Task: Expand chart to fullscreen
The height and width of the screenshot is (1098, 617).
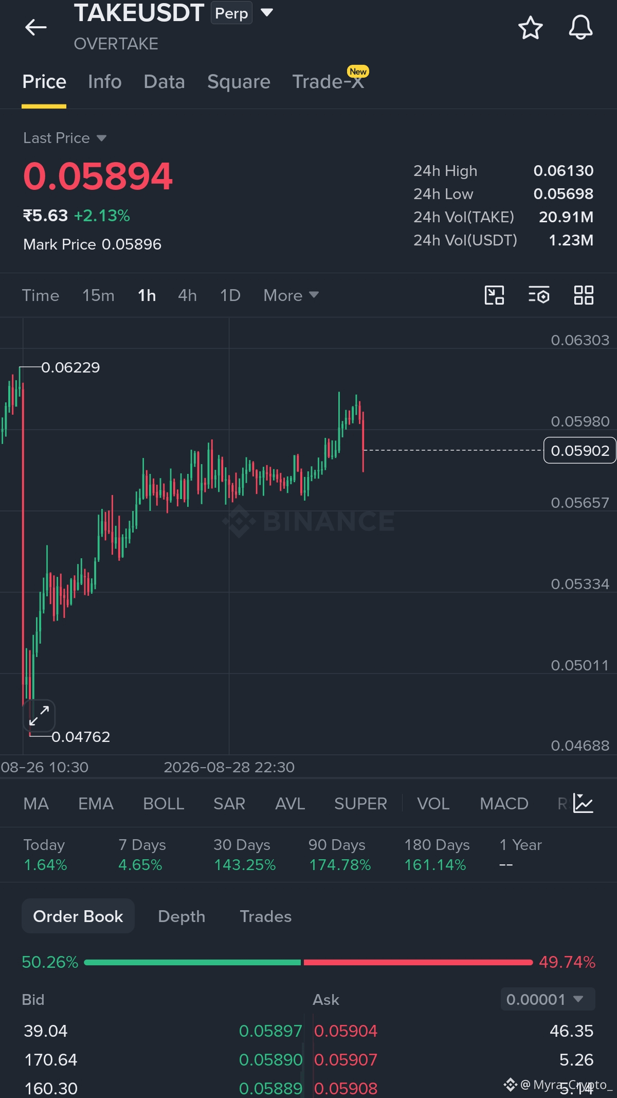Action: (x=39, y=715)
